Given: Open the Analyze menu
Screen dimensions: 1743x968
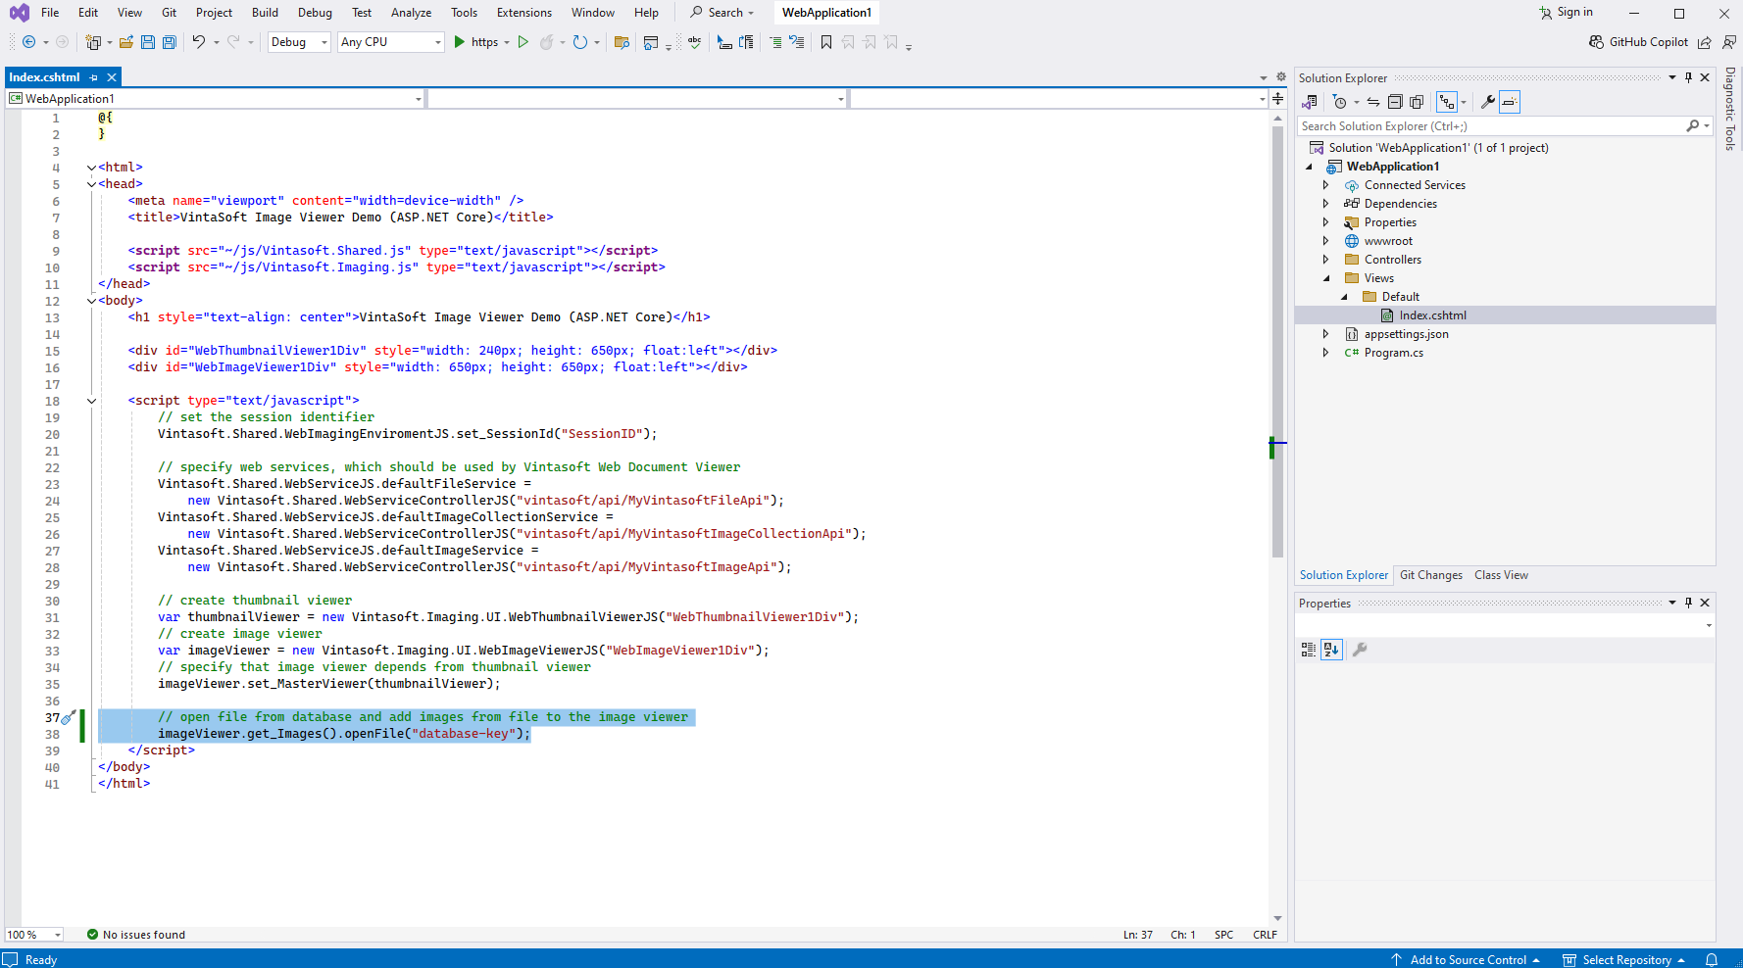Looking at the screenshot, I should point(411,13).
